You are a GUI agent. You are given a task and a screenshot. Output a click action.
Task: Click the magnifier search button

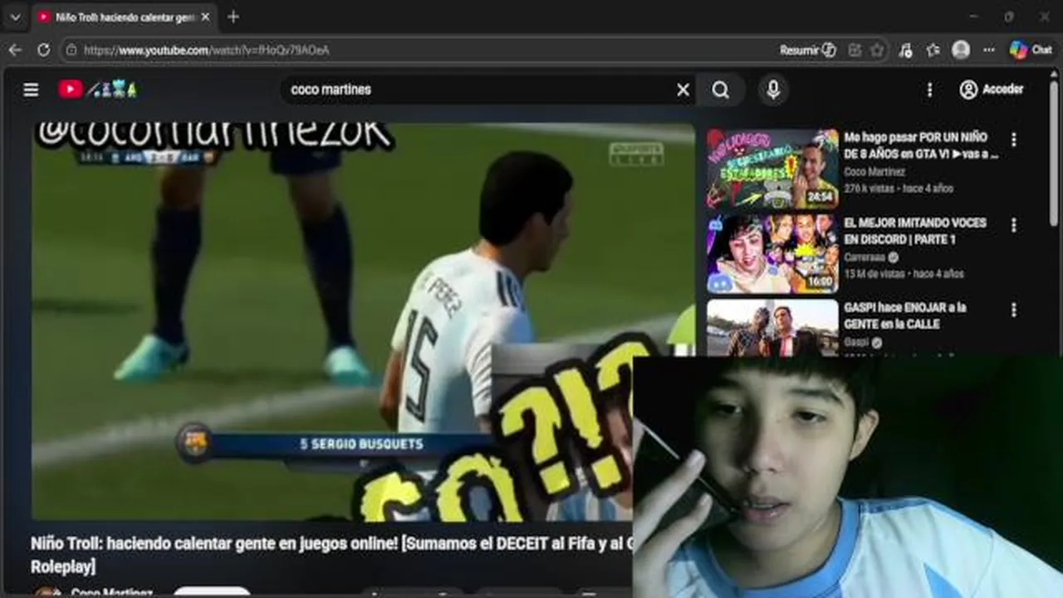coord(721,90)
